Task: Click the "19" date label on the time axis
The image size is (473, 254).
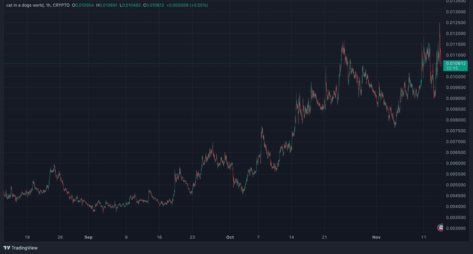Action: (x=27, y=237)
